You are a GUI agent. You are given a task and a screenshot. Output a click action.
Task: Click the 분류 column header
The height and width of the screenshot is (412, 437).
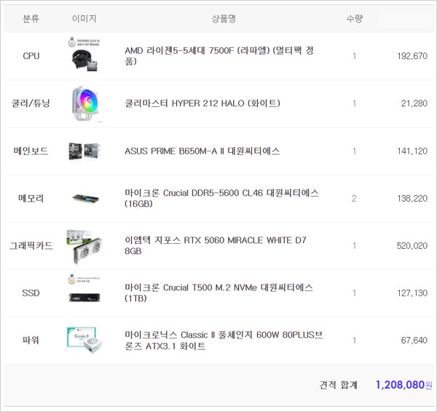(31, 19)
